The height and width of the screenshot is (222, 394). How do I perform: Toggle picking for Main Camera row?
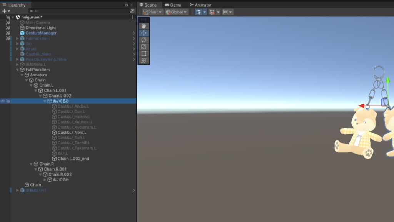pyautogui.click(x=8, y=23)
